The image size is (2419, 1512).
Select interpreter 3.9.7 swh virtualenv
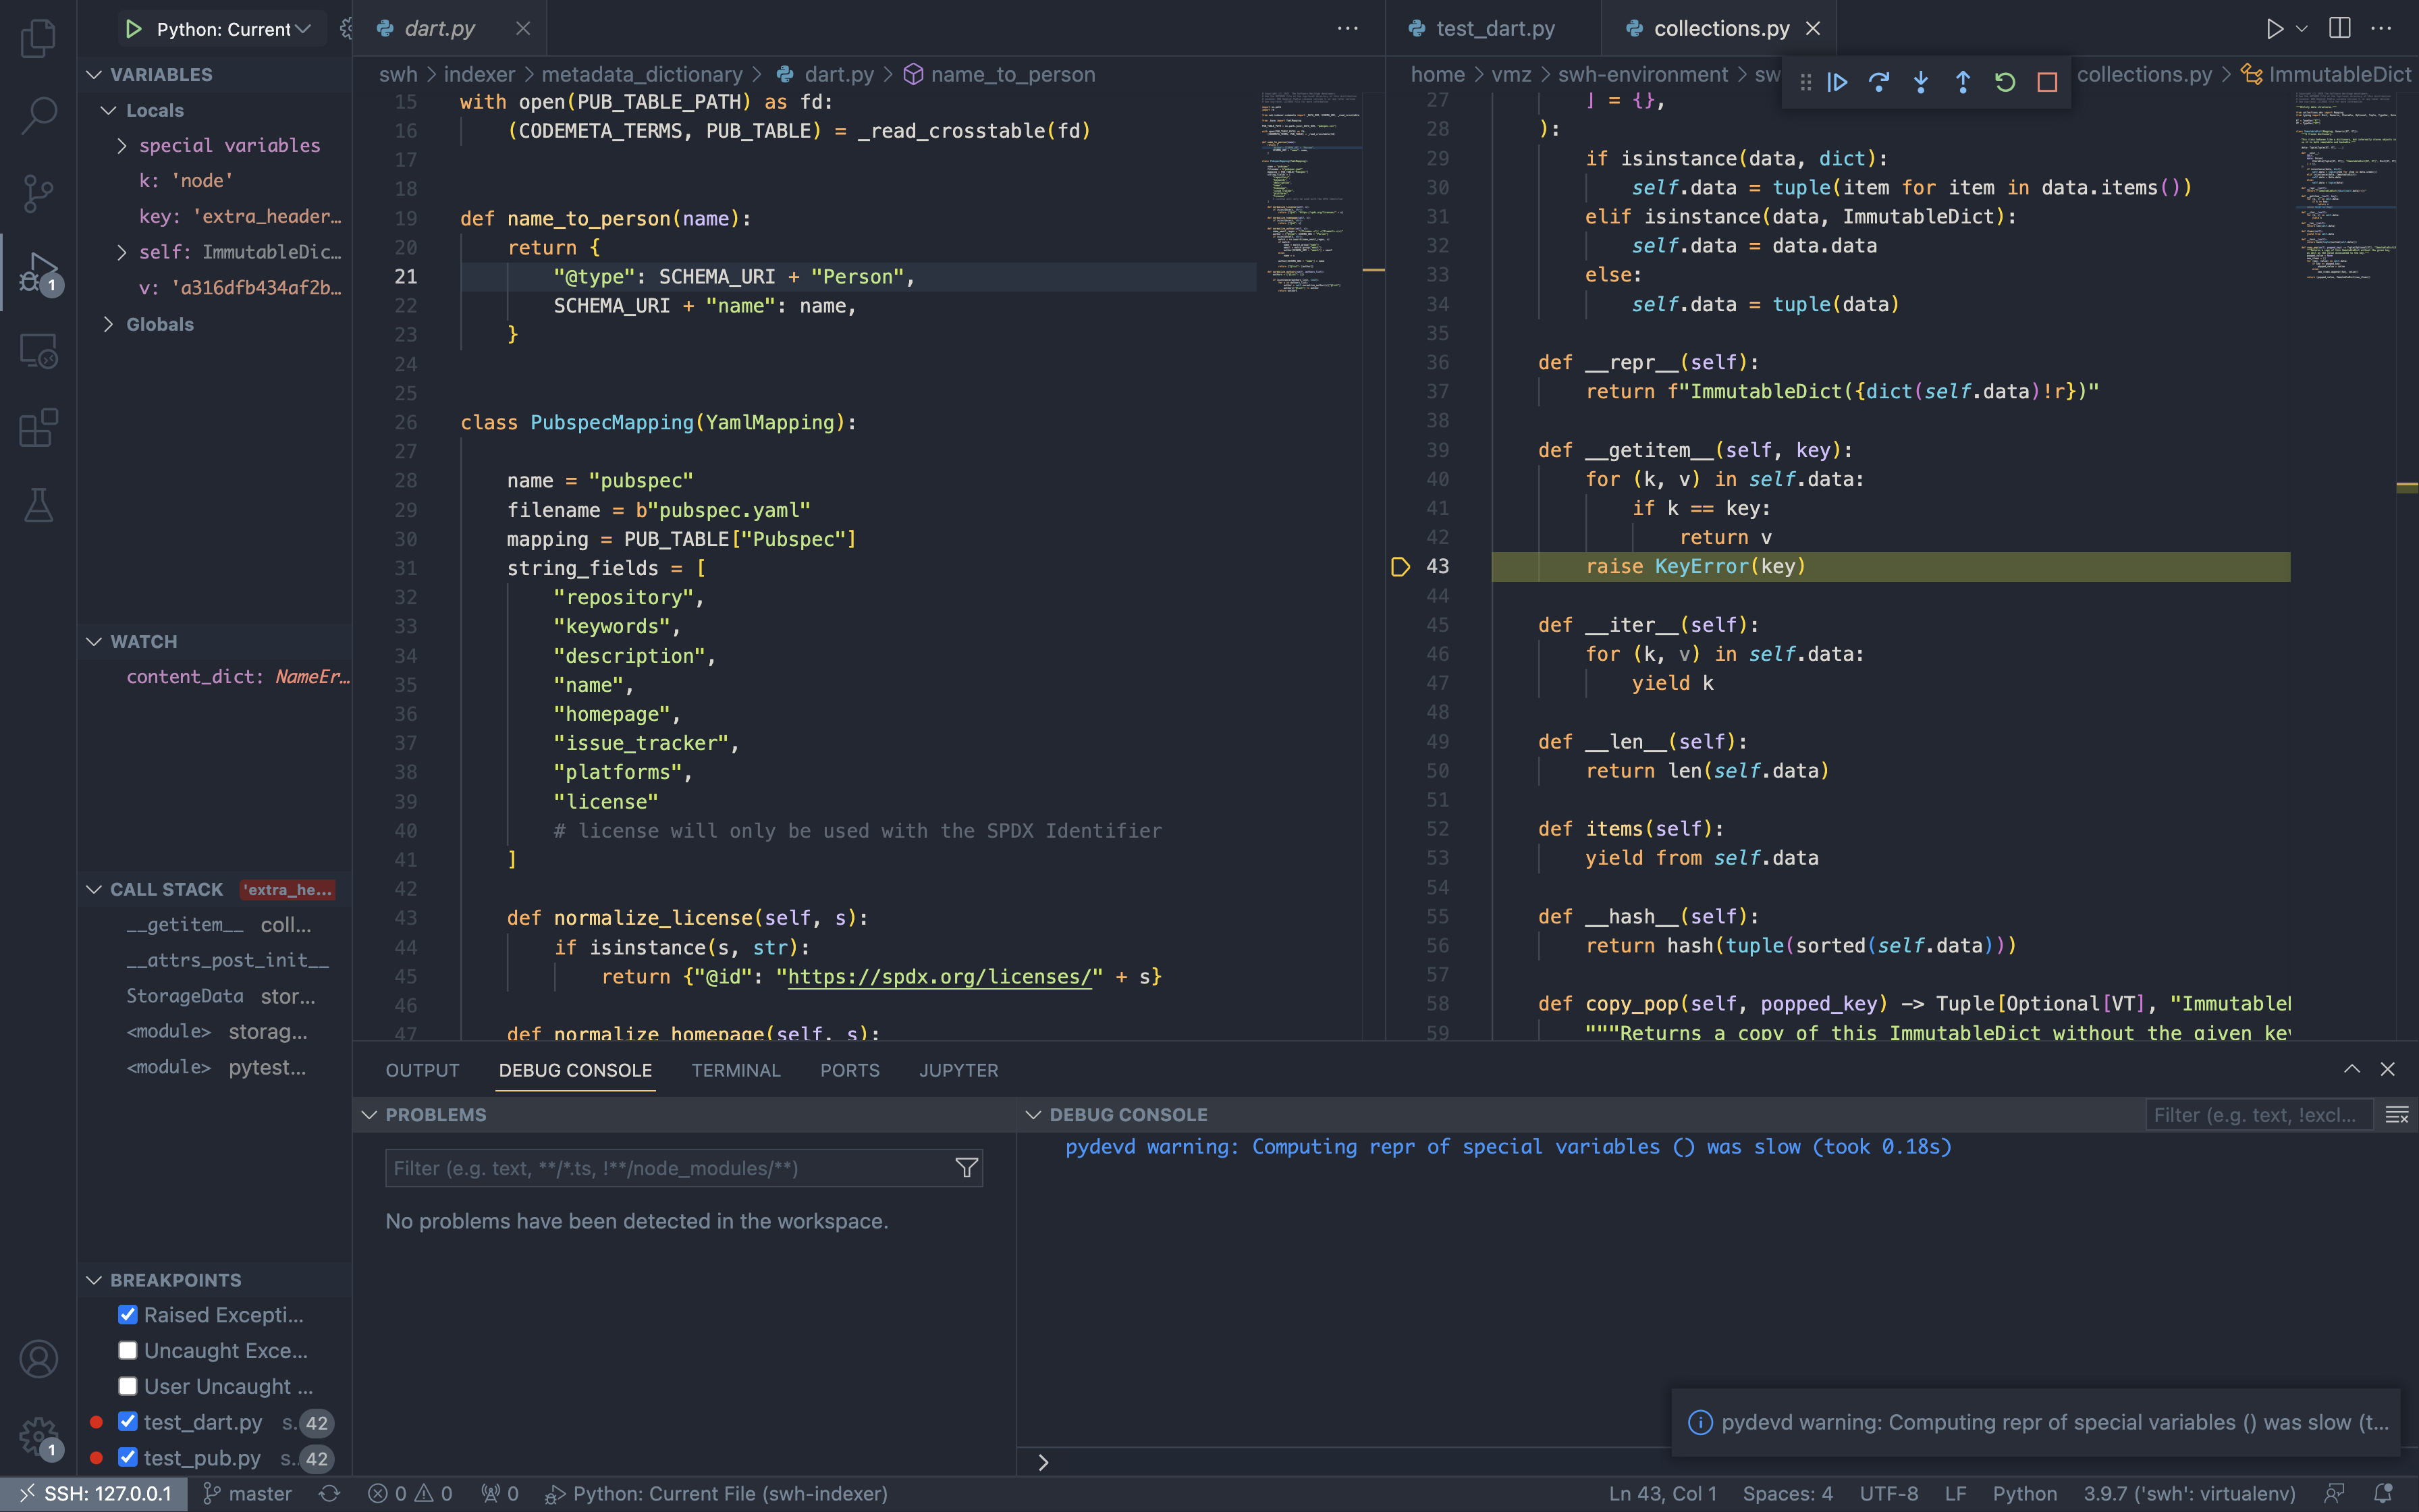(2189, 1494)
